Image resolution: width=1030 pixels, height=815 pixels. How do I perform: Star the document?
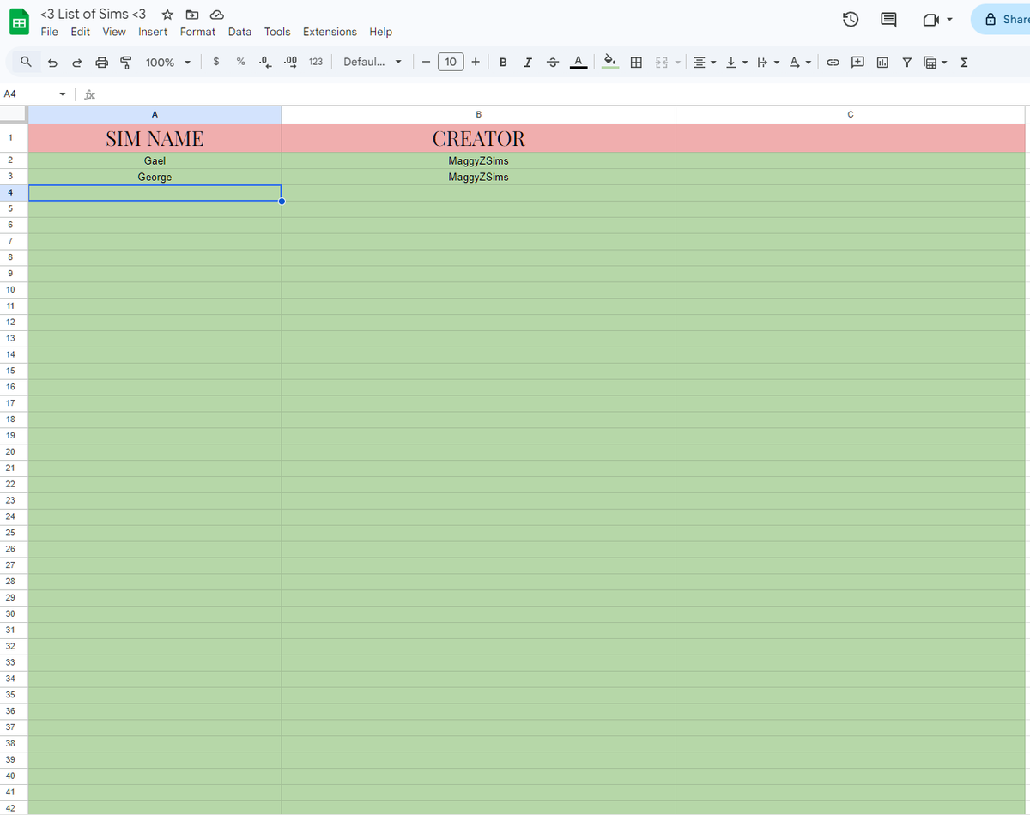click(x=167, y=15)
